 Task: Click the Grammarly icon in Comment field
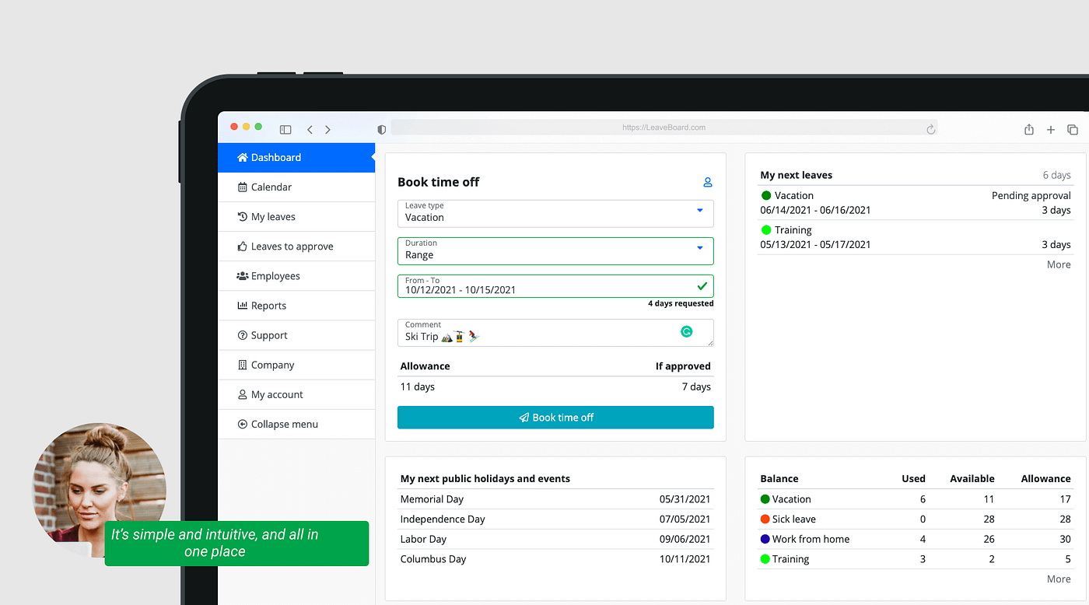687,331
